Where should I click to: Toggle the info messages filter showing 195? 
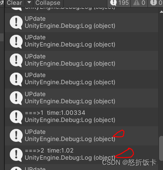tap(119, 3)
